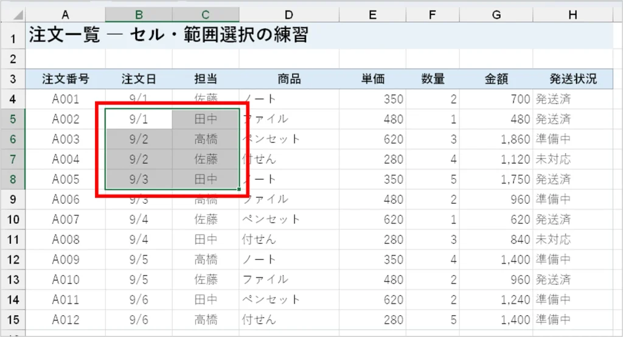
Task: Click the Select All corner triangle
Action: click(x=18, y=15)
